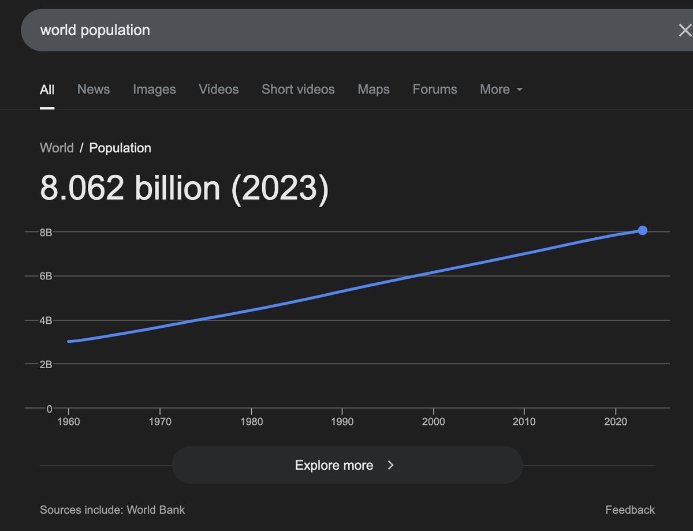
Task: Open the Forums tab
Action: [x=435, y=89]
